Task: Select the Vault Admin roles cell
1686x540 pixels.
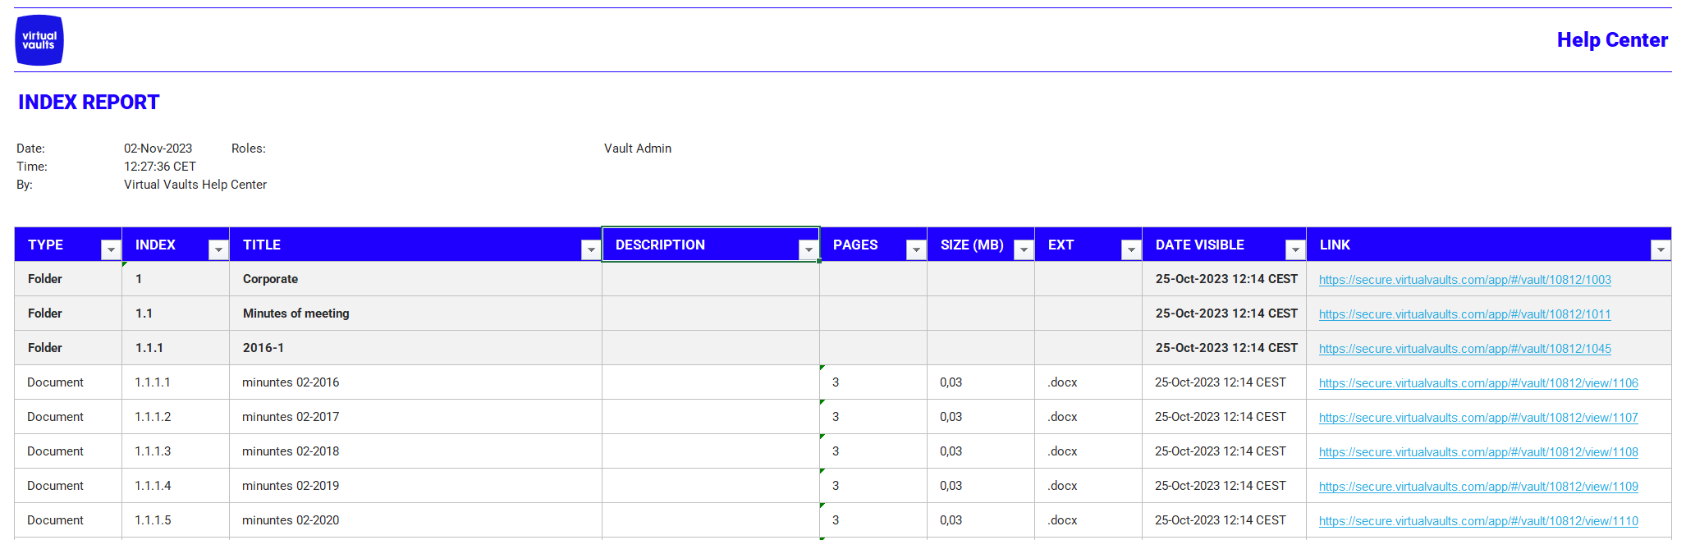Action: [638, 149]
